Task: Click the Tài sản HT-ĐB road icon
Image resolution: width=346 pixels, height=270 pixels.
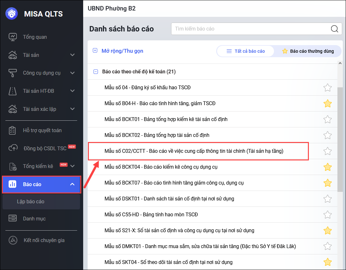Action: tap(13, 91)
